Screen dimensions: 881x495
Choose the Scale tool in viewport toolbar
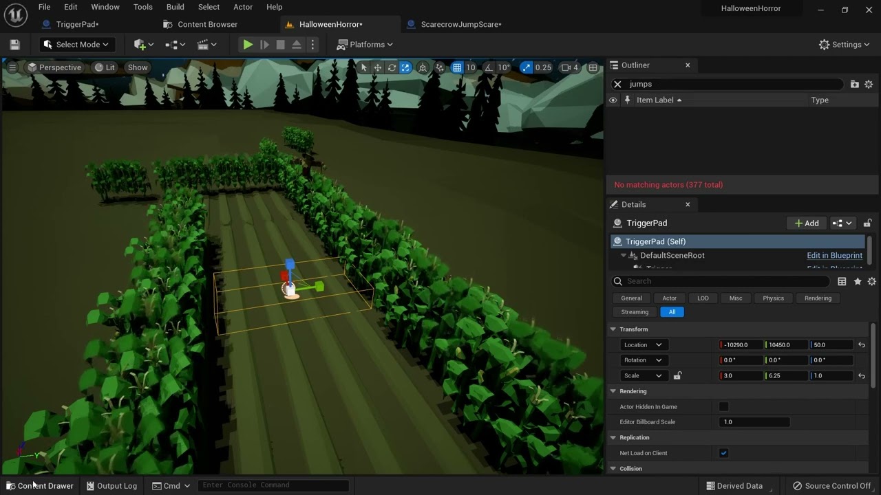click(x=405, y=67)
